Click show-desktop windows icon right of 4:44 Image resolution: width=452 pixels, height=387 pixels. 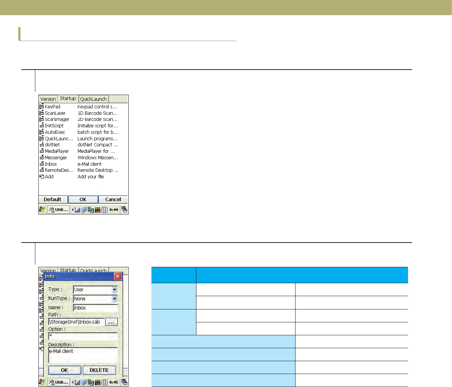point(124,209)
